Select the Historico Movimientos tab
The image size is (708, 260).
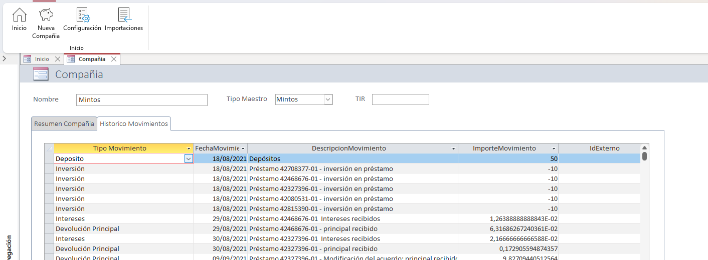pos(134,123)
